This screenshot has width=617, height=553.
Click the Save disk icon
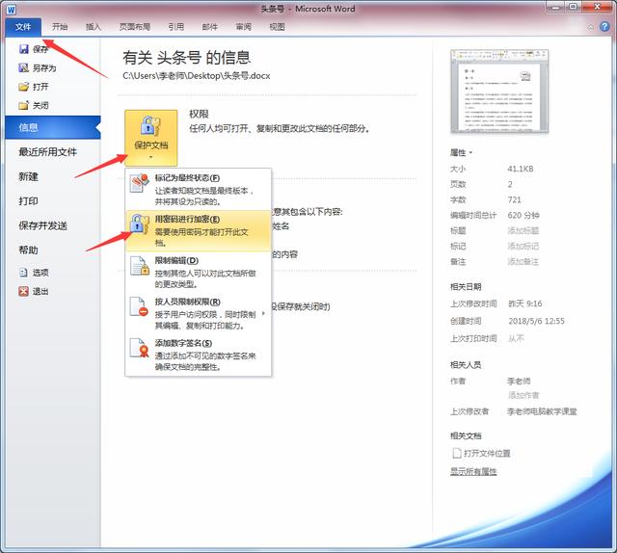tap(23, 49)
